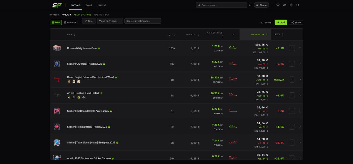Expand the Nemiga (Holo) row chevron
This screenshot has height=164, width=353.
coord(300,127)
